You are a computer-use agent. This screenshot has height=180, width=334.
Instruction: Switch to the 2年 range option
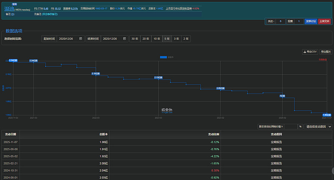coord(186,39)
